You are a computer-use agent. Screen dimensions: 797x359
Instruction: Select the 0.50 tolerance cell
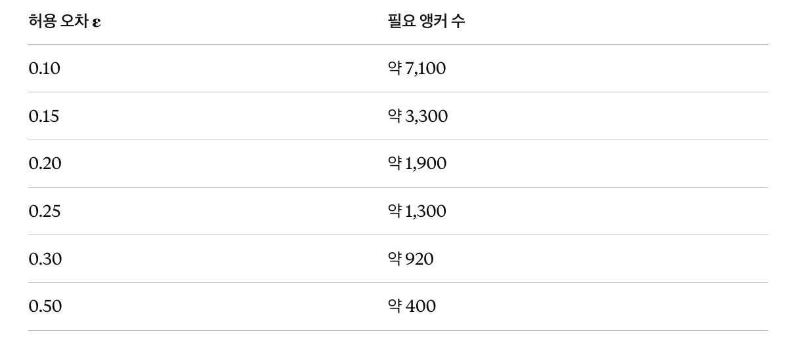[45, 306]
